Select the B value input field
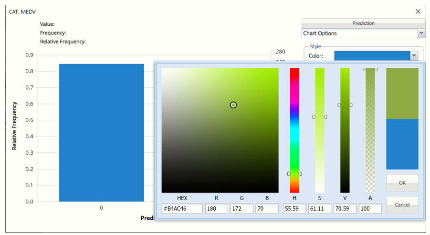The image size is (430, 235). tap(267, 209)
